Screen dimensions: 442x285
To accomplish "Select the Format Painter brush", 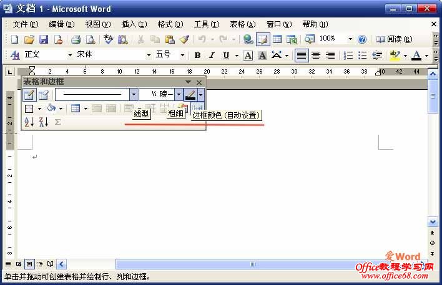I will 184,39.
